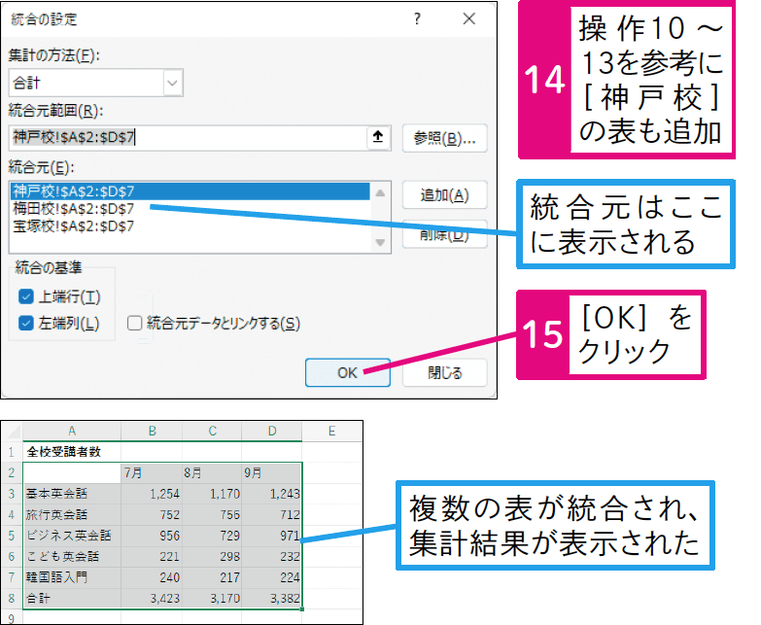Screen dimensions: 761x625
Task: Click the 統合元範囲 input field
Action: [188, 137]
